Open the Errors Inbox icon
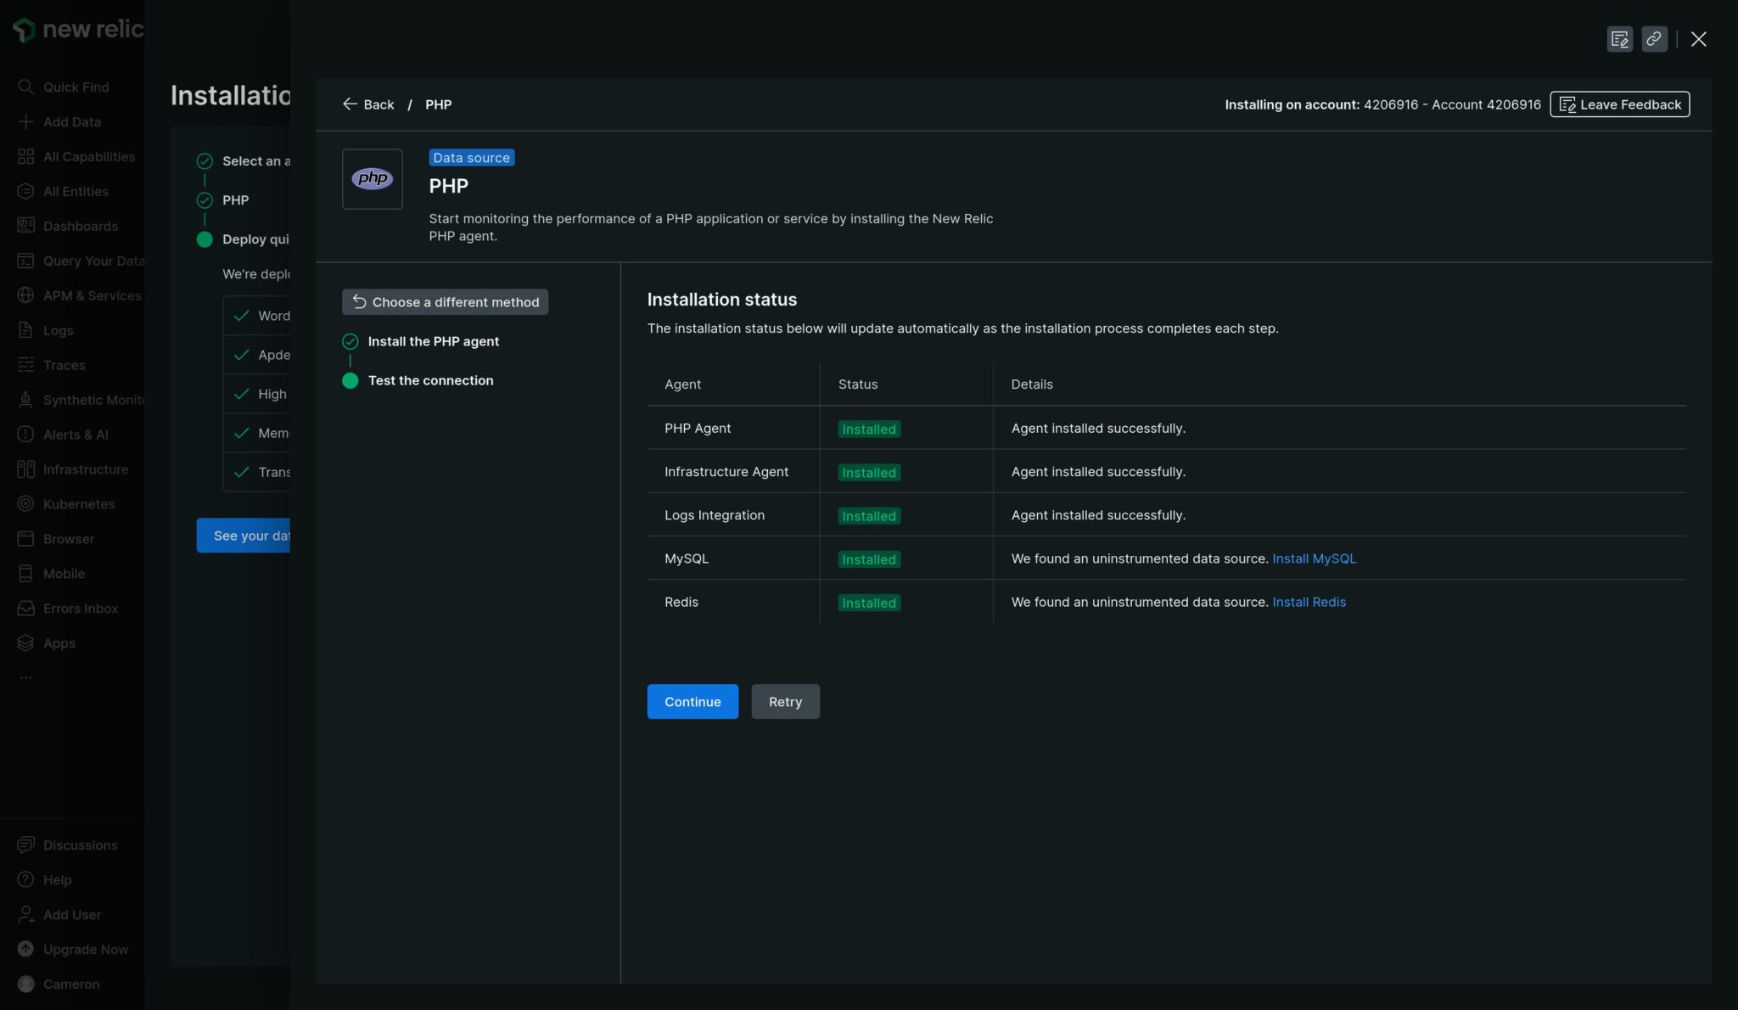The height and width of the screenshot is (1010, 1738). pyautogui.click(x=25, y=608)
